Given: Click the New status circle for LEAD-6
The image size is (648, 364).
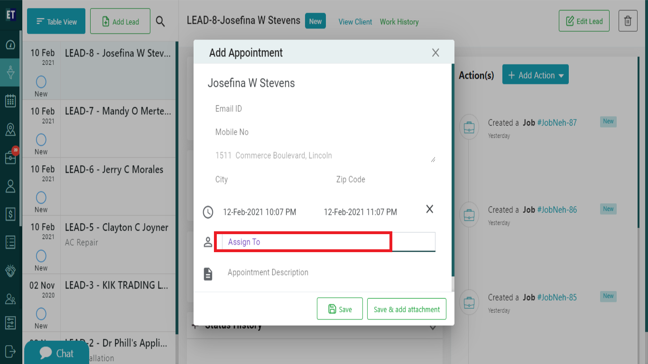Looking at the screenshot, I should tap(41, 198).
